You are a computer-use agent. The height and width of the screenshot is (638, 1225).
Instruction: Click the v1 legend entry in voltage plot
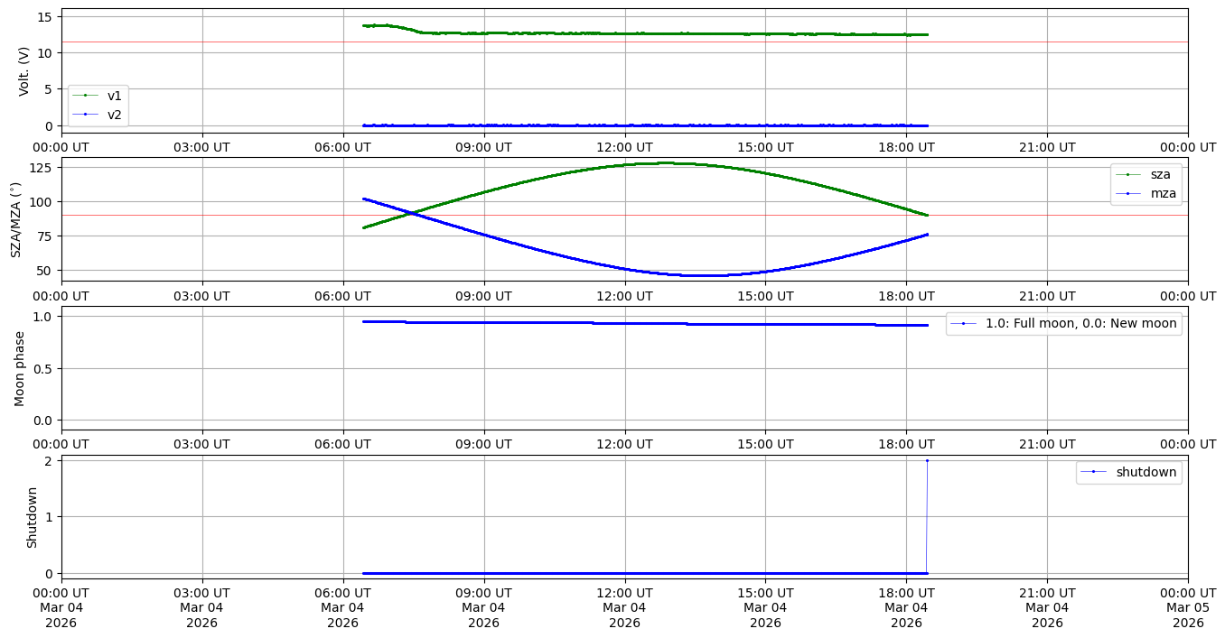point(114,96)
